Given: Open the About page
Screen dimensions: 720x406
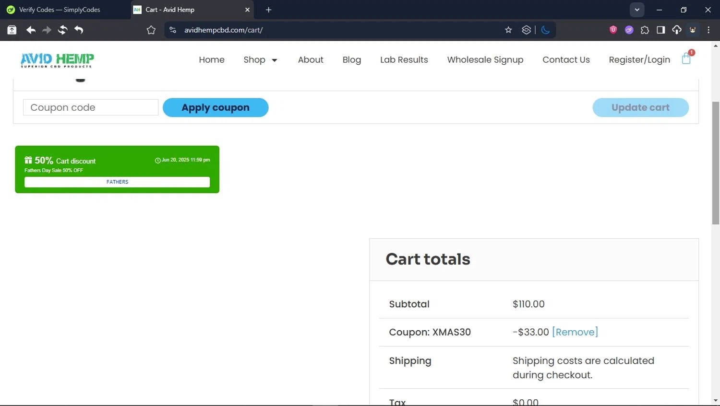Looking at the screenshot, I should click(x=311, y=59).
